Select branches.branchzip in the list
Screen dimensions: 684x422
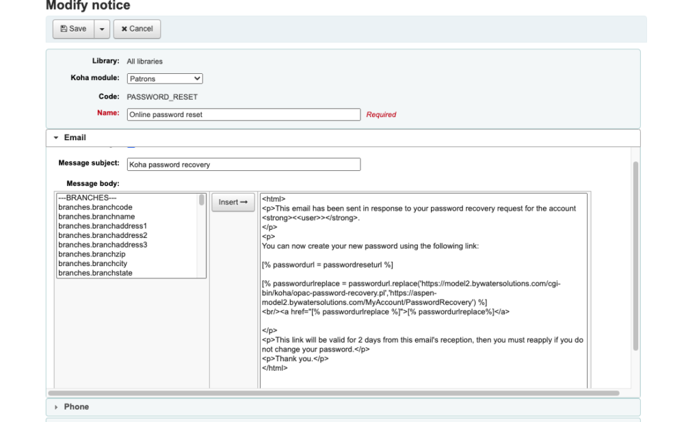92,254
